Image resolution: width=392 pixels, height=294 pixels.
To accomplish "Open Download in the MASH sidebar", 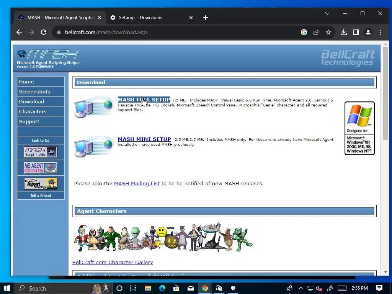I will [41, 102].
